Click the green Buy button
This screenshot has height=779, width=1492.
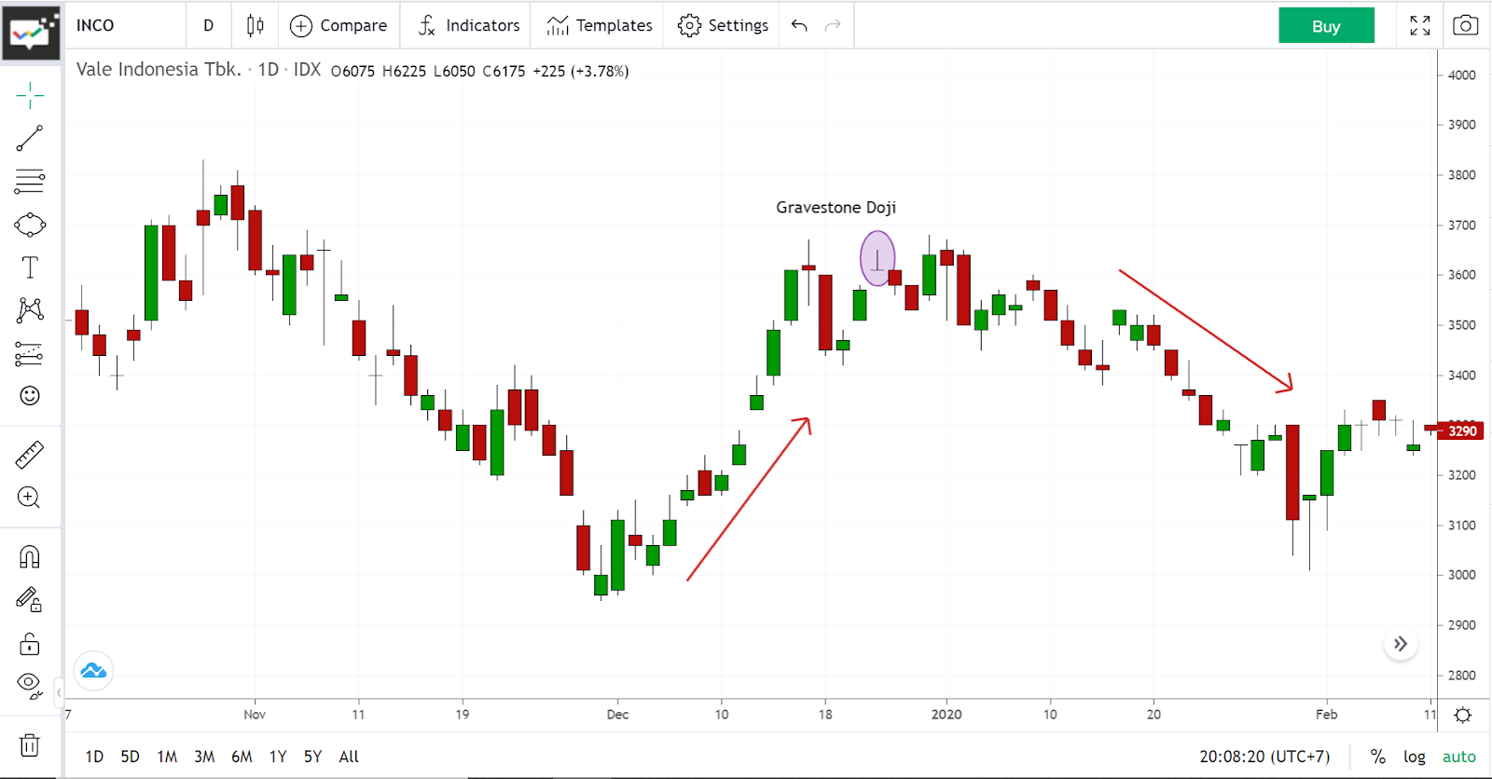(x=1326, y=26)
